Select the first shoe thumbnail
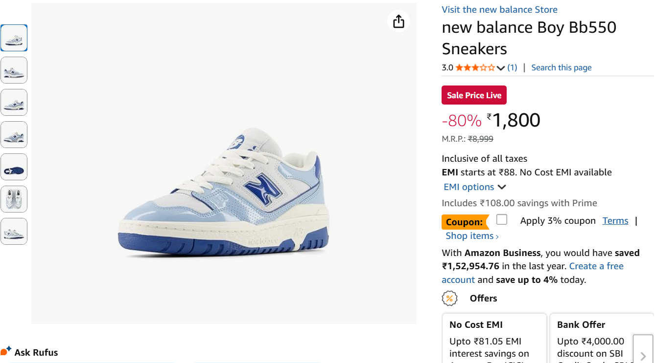The height and width of the screenshot is (363, 656). (14, 38)
